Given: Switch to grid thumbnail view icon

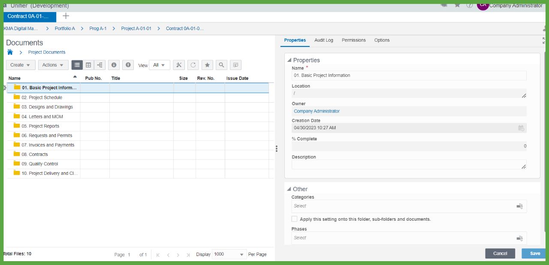Looking at the screenshot, I should tap(88, 65).
